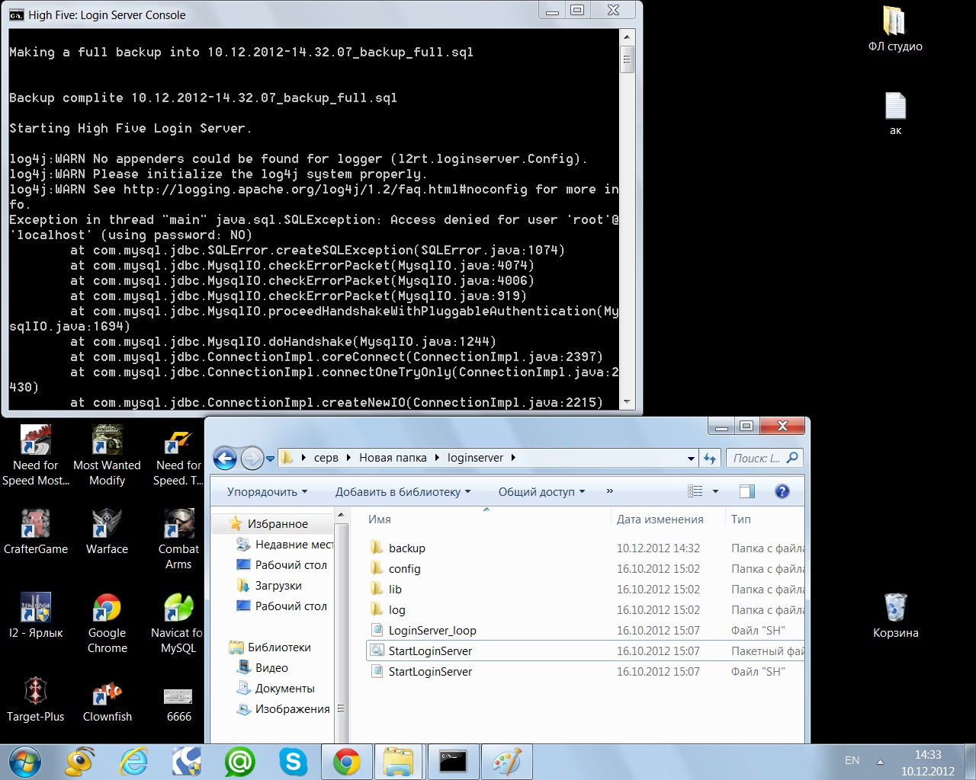Image resolution: width=976 pixels, height=780 pixels.
Task: Open Explorer help button
Action: coord(782,491)
